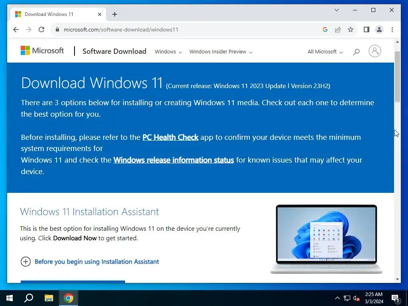408x306 pixels.
Task: Click the Chrome taskbar icon
Action: pyautogui.click(x=69, y=298)
